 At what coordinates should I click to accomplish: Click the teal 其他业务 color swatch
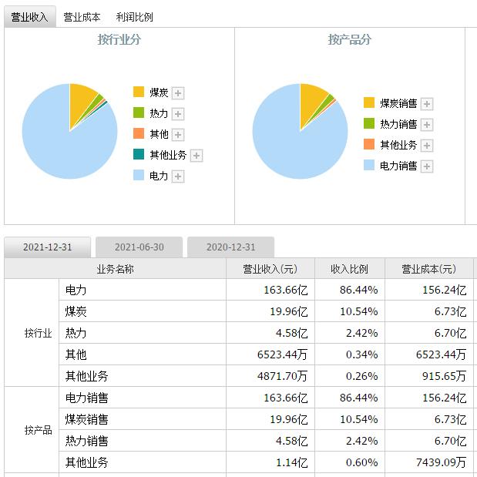click(139, 154)
